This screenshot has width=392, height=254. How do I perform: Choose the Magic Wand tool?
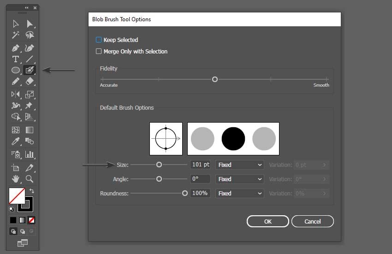coord(16,35)
